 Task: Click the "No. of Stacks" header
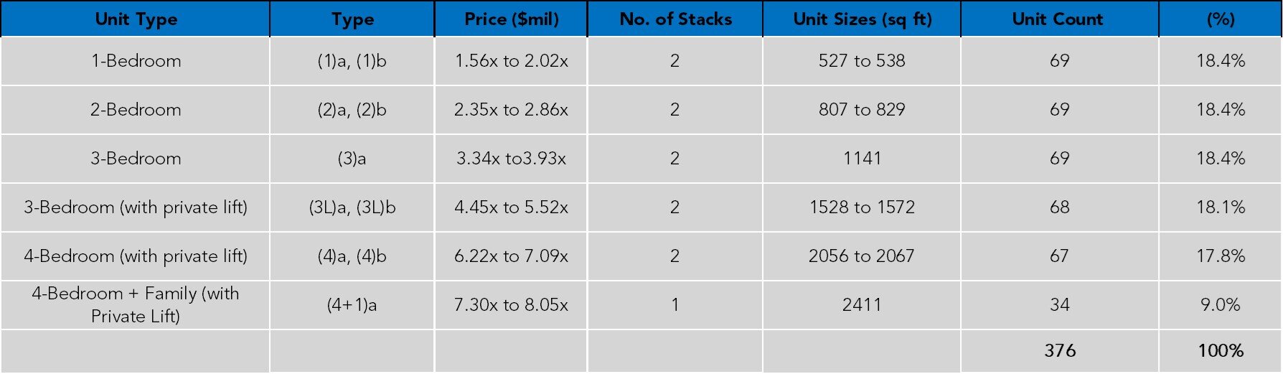(675, 19)
